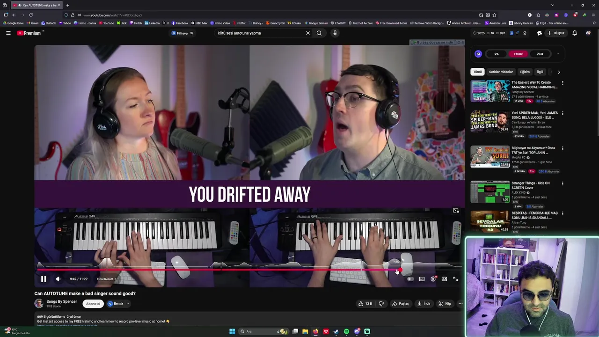Select the İlgili filter chip

pos(540,72)
